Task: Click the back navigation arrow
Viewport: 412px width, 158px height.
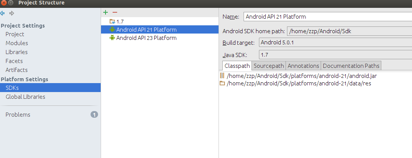Action: (x=3, y=13)
